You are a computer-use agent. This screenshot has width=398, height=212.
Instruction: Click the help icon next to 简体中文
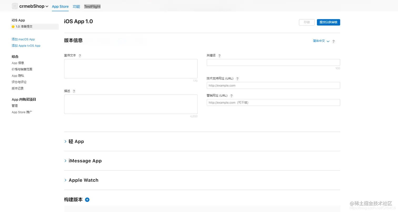tap(334, 41)
